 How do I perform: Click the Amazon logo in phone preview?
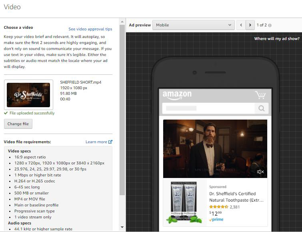177,95
